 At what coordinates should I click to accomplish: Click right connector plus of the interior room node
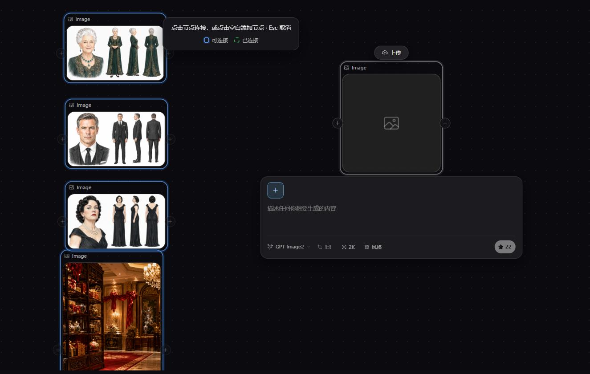pos(166,350)
